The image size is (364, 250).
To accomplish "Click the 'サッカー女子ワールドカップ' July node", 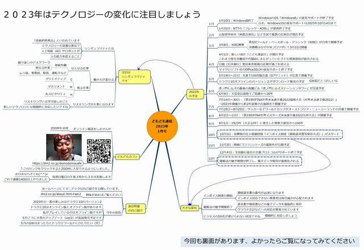I will (x=289, y=109).
